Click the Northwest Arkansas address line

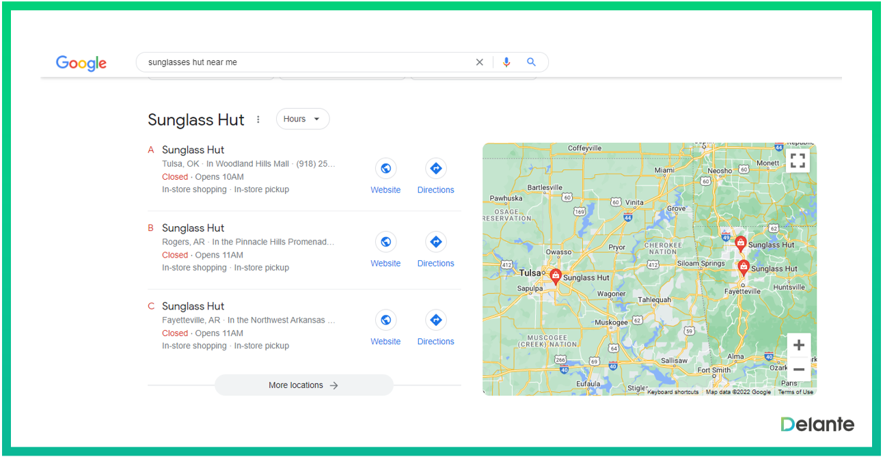[249, 320]
